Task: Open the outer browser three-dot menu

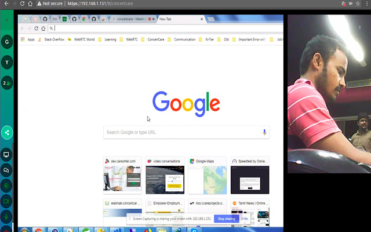Action: coord(367,3)
